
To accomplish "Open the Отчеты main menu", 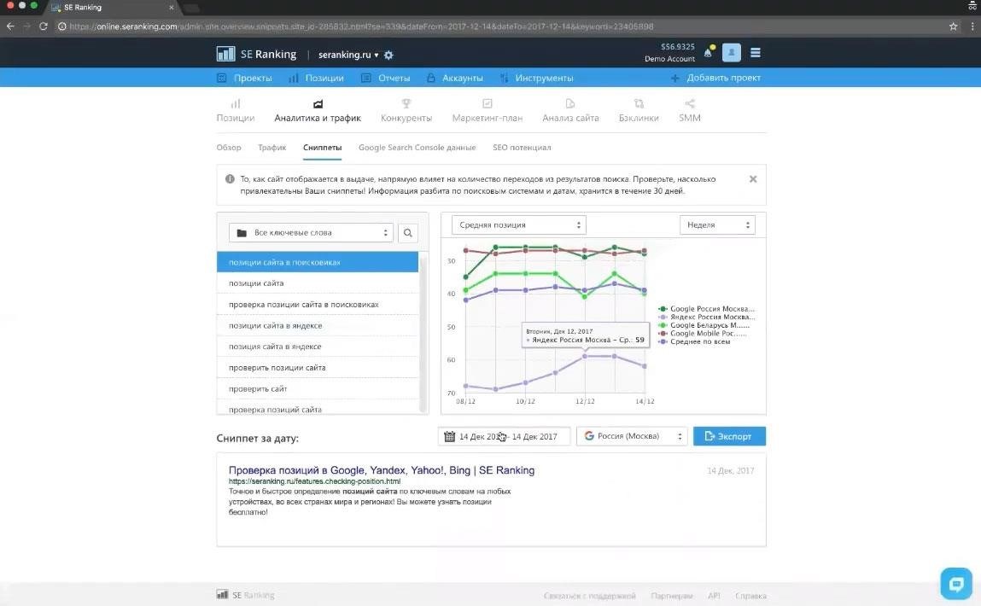I will (x=385, y=79).
